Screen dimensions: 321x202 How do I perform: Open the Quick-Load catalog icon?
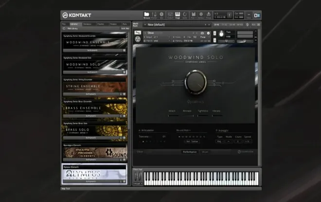click(x=185, y=15)
